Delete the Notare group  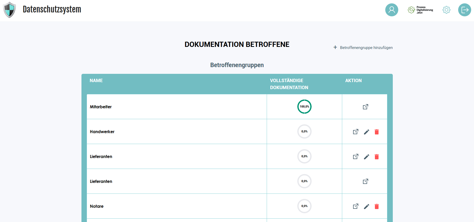(377, 206)
